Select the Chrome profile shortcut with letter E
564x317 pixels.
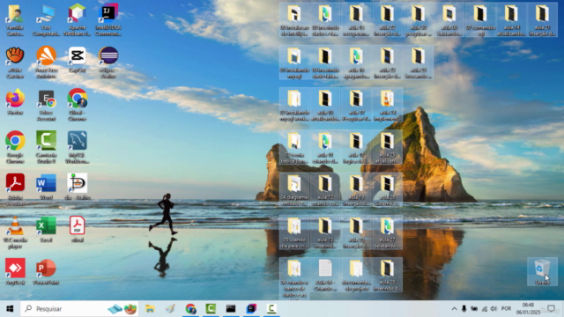point(46,105)
